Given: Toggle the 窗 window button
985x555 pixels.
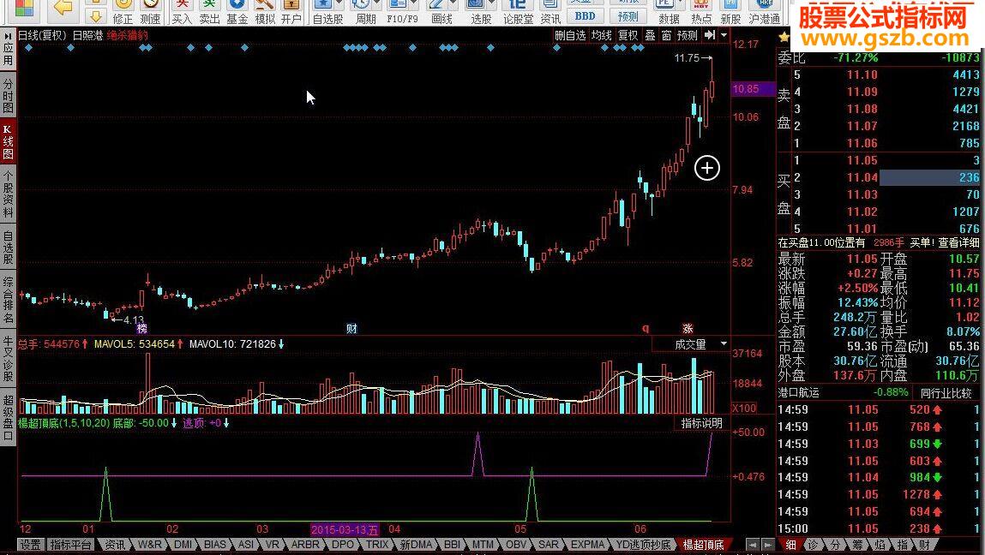Looking at the screenshot, I should (666, 35).
